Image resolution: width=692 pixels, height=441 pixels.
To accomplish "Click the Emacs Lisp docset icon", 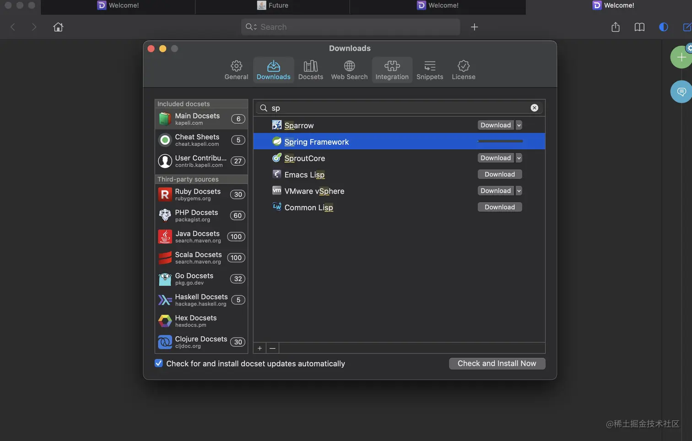I will pyautogui.click(x=277, y=174).
